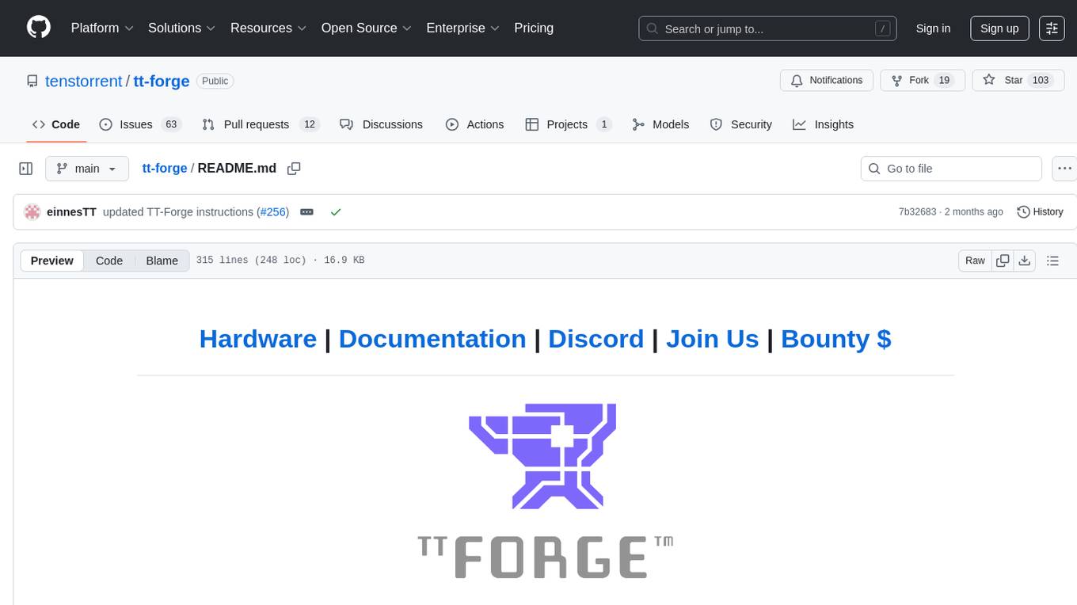Switch to the Code tab
Viewport: 1077px width, 605px height.
point(56,124)
